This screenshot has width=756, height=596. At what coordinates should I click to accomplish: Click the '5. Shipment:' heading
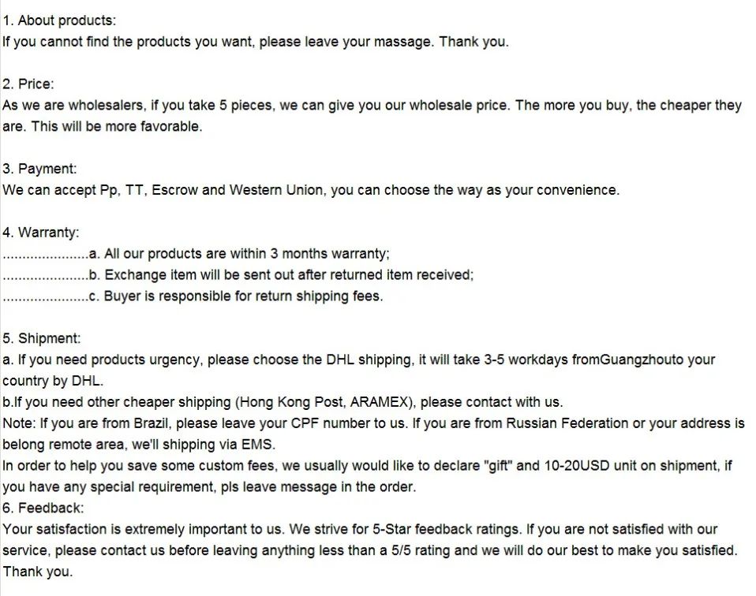pos(42,339)
